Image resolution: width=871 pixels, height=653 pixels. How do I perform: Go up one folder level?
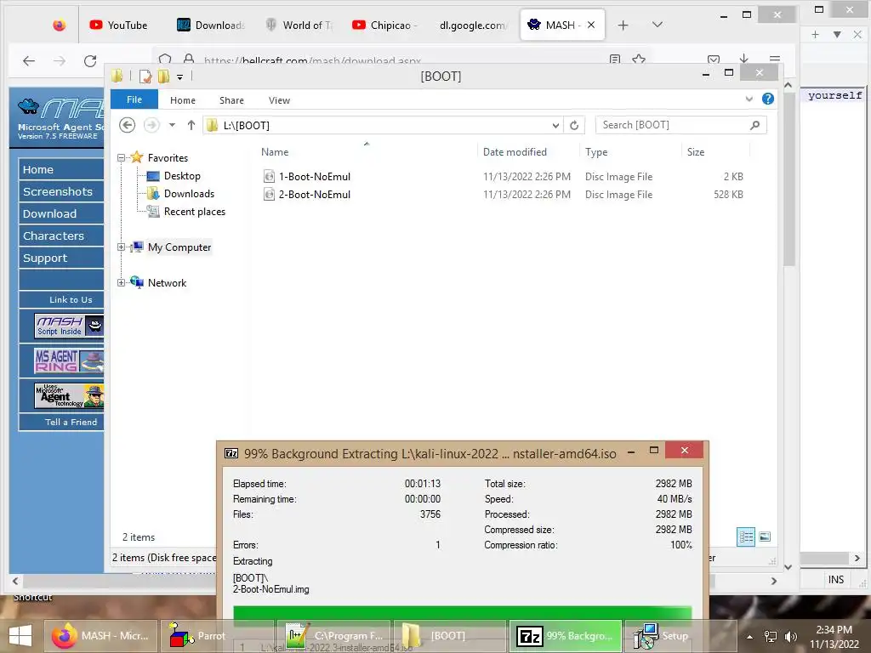[x=191, y=125]
